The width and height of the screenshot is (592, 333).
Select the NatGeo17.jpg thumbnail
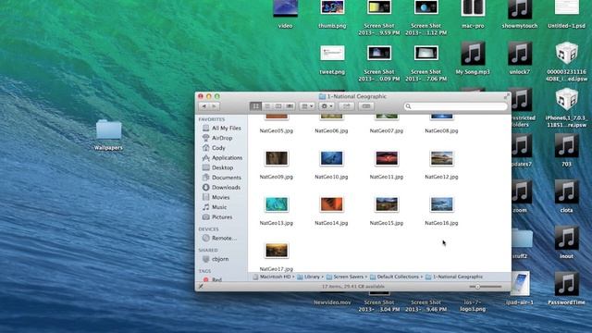(x=277, y=251)
